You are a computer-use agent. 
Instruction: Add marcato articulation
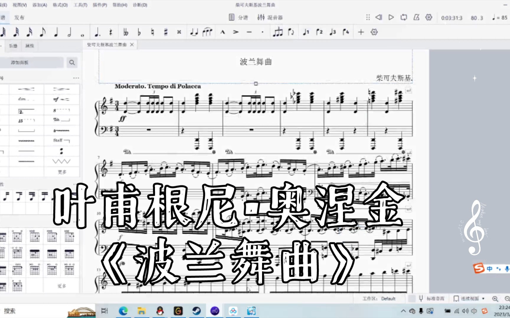(x=223, y=32)
